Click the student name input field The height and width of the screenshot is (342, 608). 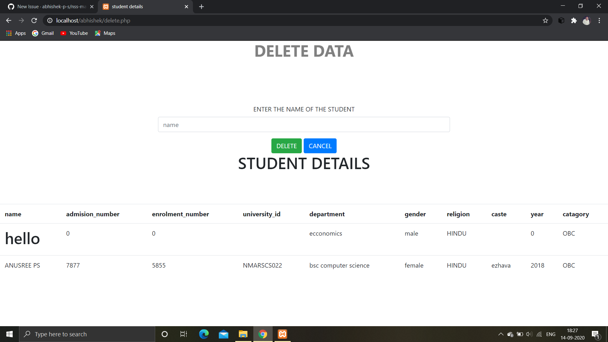pyautogui.click(x=304, y=124)
